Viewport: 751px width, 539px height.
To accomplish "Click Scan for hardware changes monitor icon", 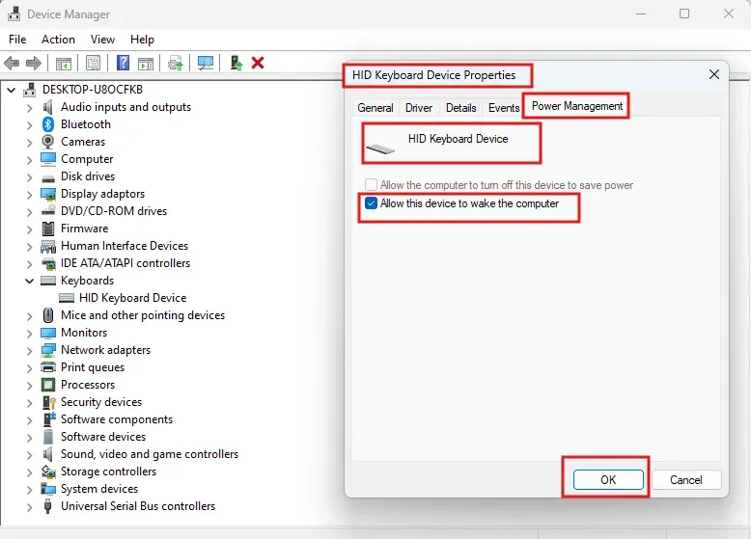I will point(206,63).
